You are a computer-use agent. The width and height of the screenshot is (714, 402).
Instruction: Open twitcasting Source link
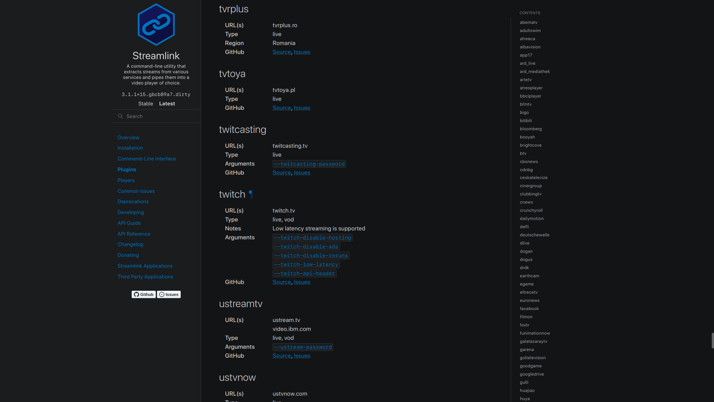pyautogui.click(x=282, y=173)
